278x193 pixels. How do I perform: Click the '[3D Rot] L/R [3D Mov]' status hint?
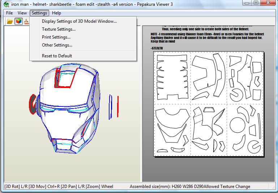(25, 187)
